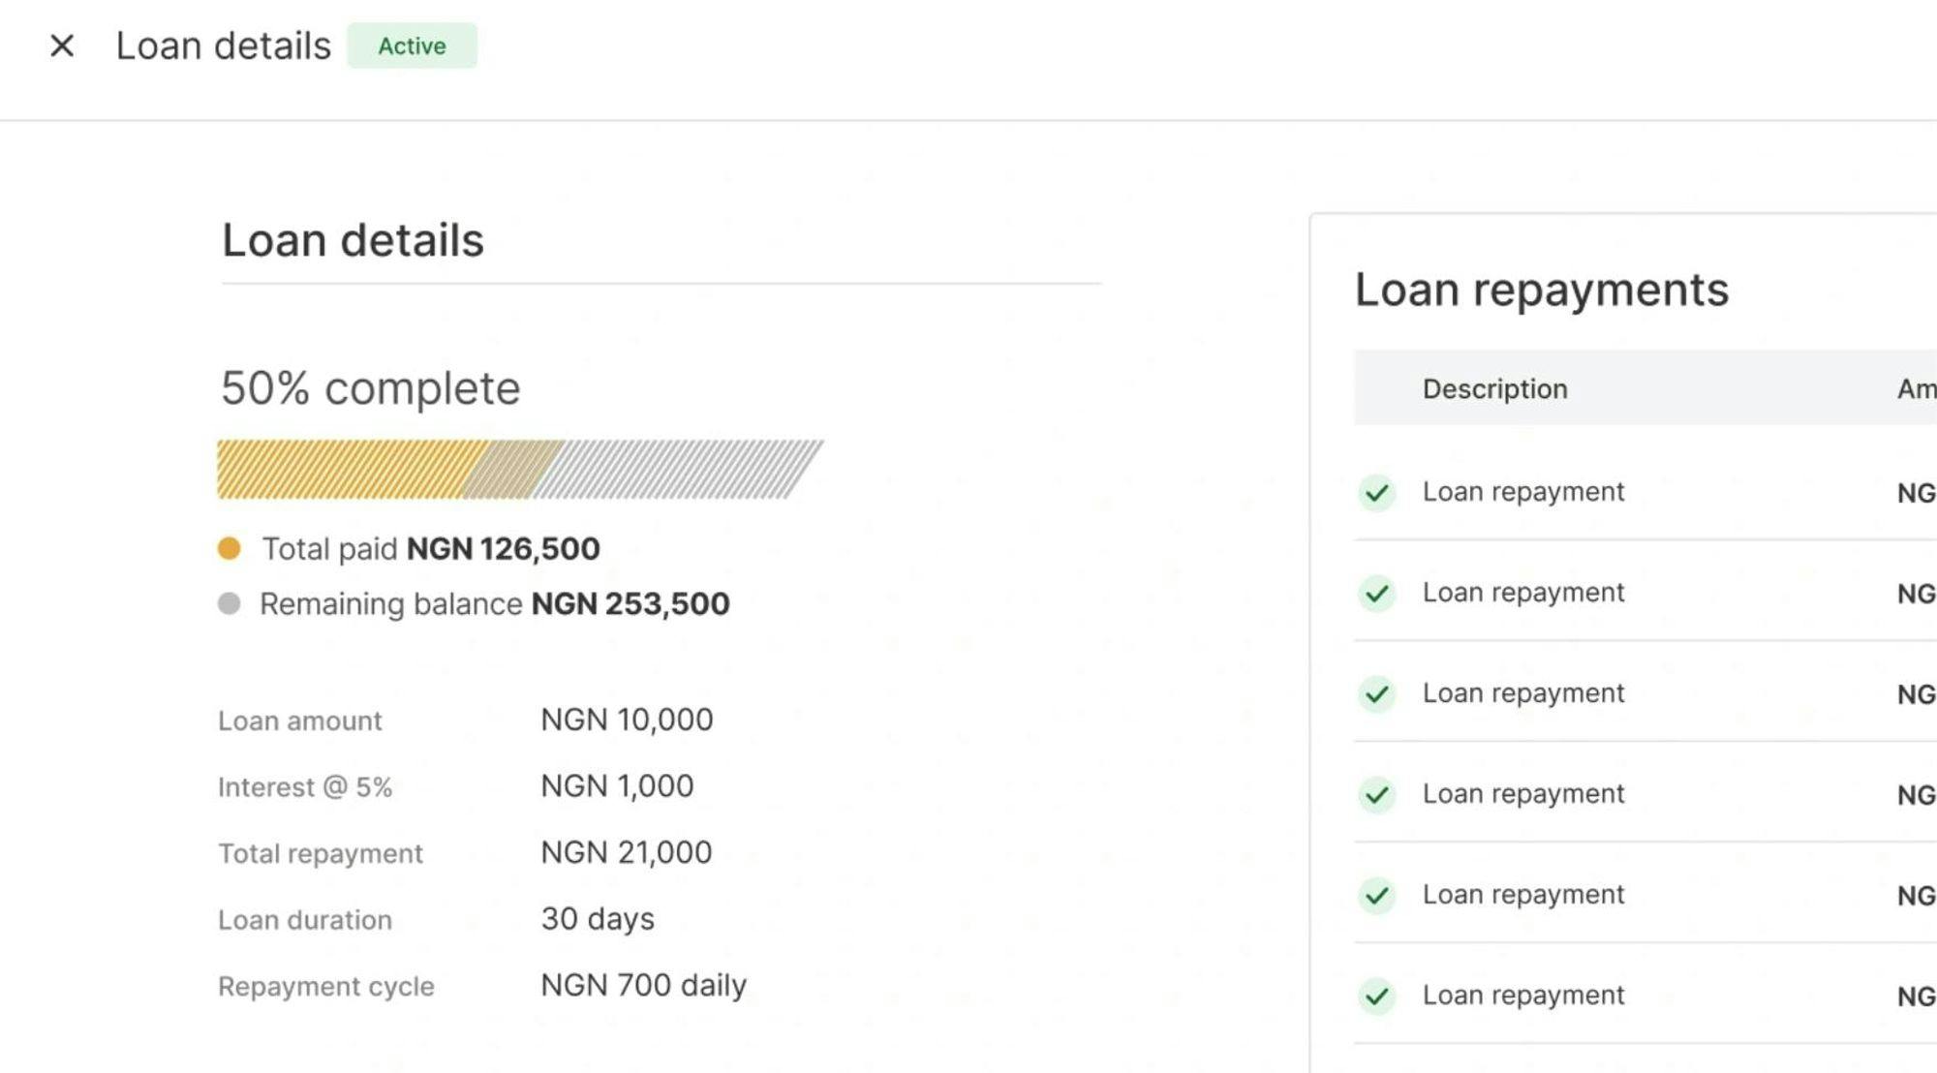Screen dimensions: 1937x1073
Task: Click the second repayment green checkmark icon
Action: tap(1376, 594)
